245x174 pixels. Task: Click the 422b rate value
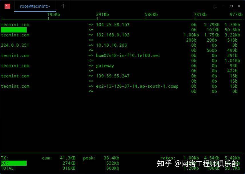point(232,71)
